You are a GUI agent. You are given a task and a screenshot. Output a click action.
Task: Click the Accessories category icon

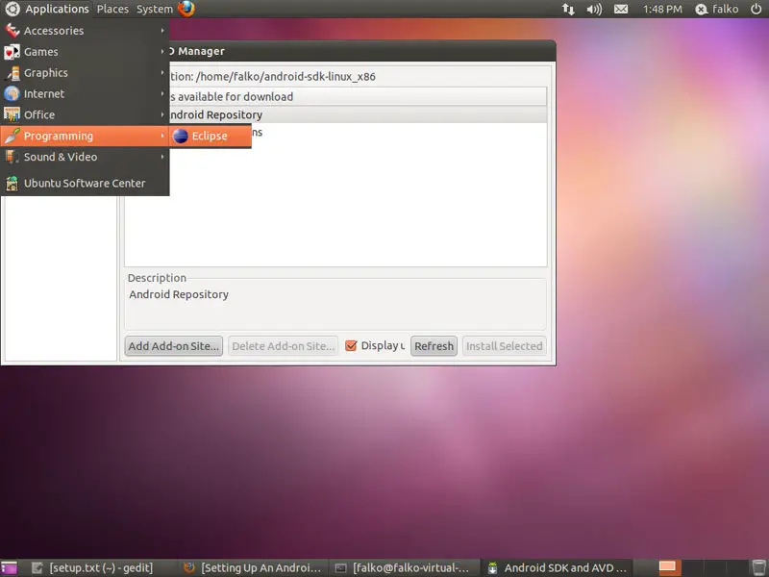tap(12, 31)
